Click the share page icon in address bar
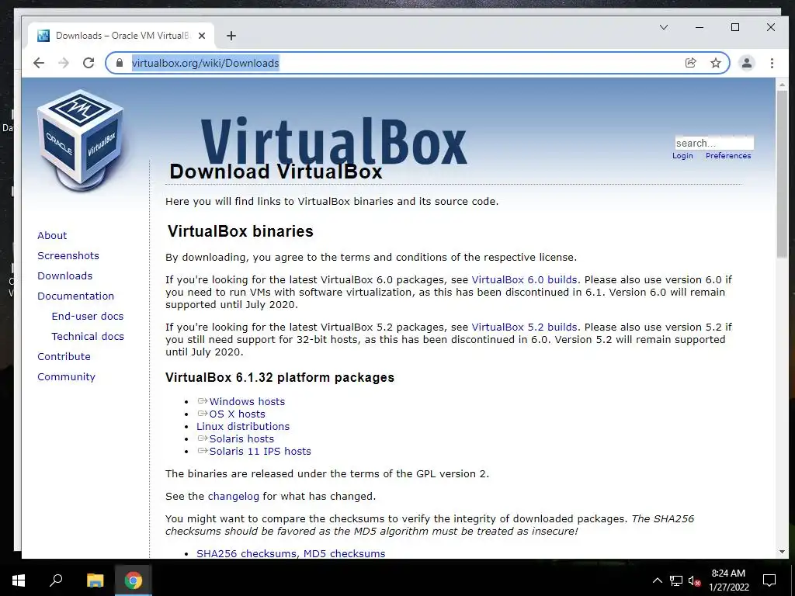This screenshot has height=596, width=795. tap(690, 63)
